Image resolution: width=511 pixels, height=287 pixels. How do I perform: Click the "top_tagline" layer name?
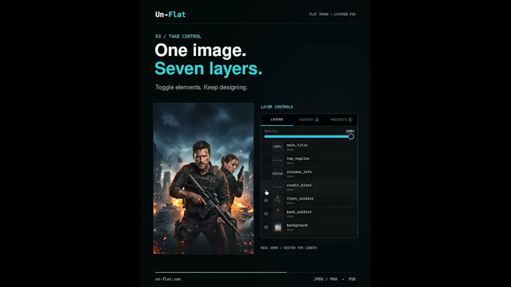pyautogui.click(x=298, y=158)
